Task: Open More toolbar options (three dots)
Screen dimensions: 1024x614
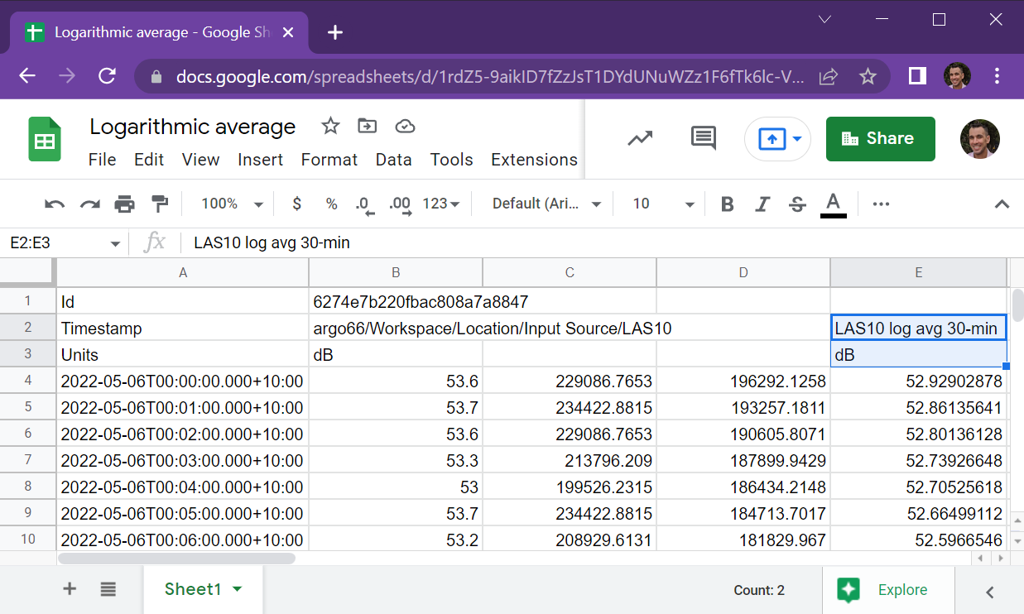Action: [x=881, y=204]
